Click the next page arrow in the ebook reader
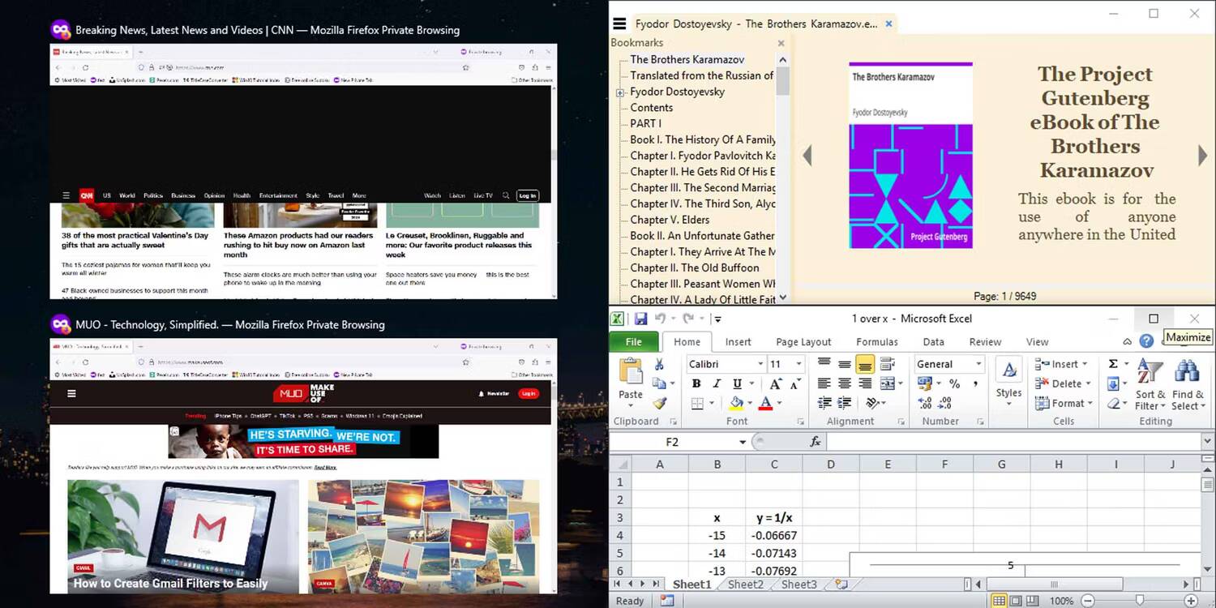The height and width of the screenshot is (608, 1216). pyautogui.click(x=1203, y=155)
